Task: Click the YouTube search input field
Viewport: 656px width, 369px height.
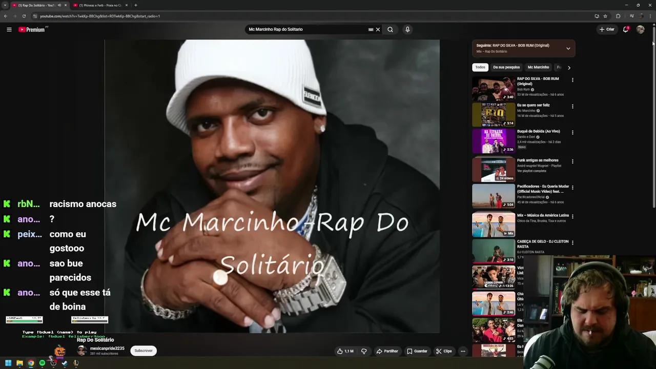Action: tap(307, 30)
